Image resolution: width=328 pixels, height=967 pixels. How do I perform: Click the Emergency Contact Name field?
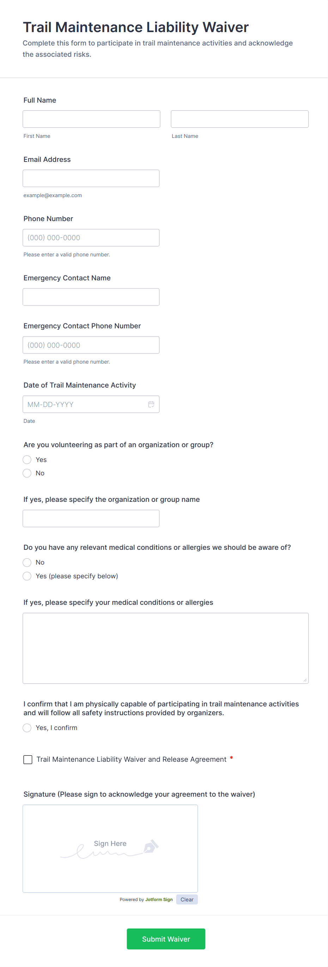(91, 297)
